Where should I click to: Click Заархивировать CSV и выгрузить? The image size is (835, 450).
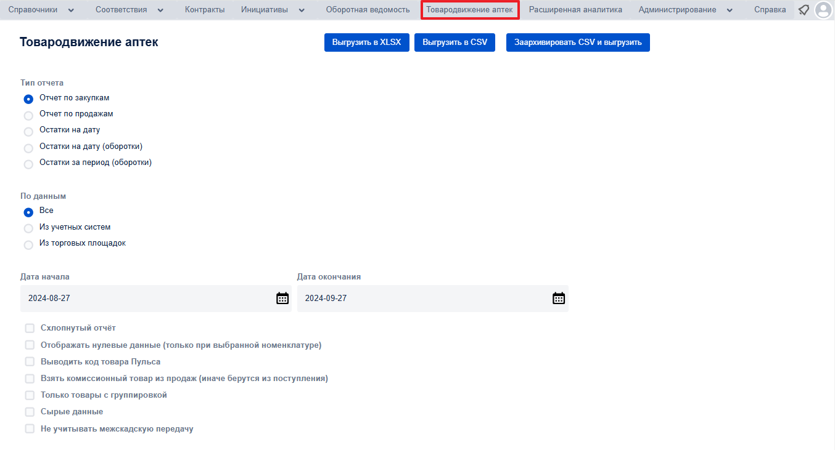click(x=578, y=42)
